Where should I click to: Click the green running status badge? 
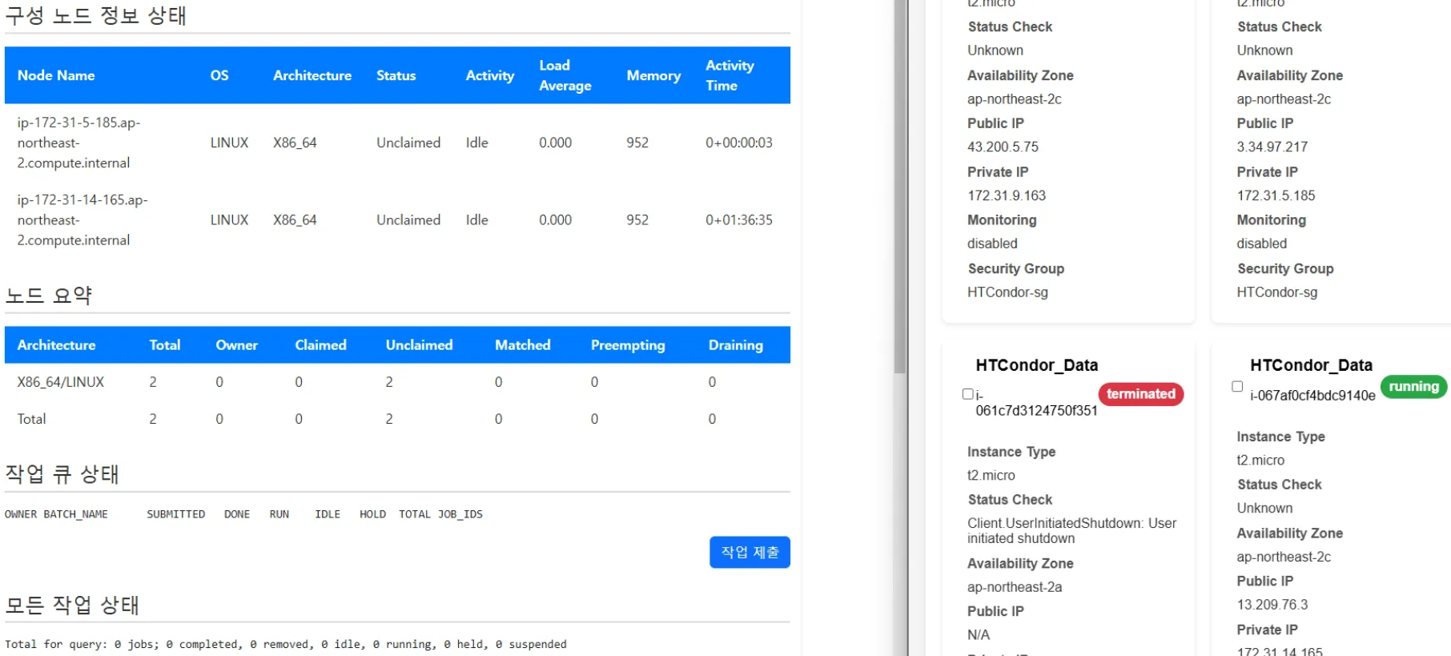tap(1413, 387)
